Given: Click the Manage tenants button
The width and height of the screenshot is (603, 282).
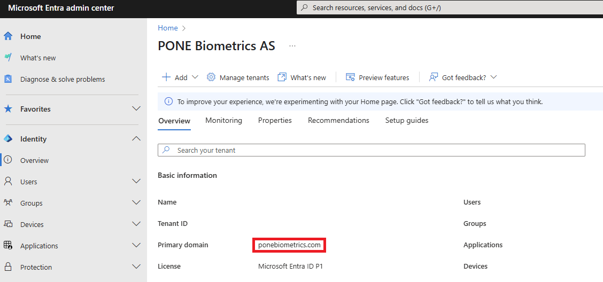Looking at the screenshot, I should click(238, 77).
